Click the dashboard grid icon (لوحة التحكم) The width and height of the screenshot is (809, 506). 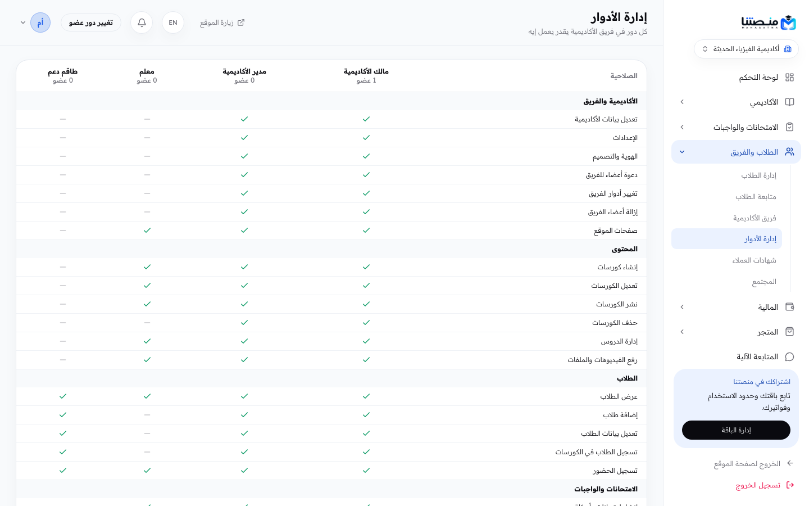tap(789, 78)
